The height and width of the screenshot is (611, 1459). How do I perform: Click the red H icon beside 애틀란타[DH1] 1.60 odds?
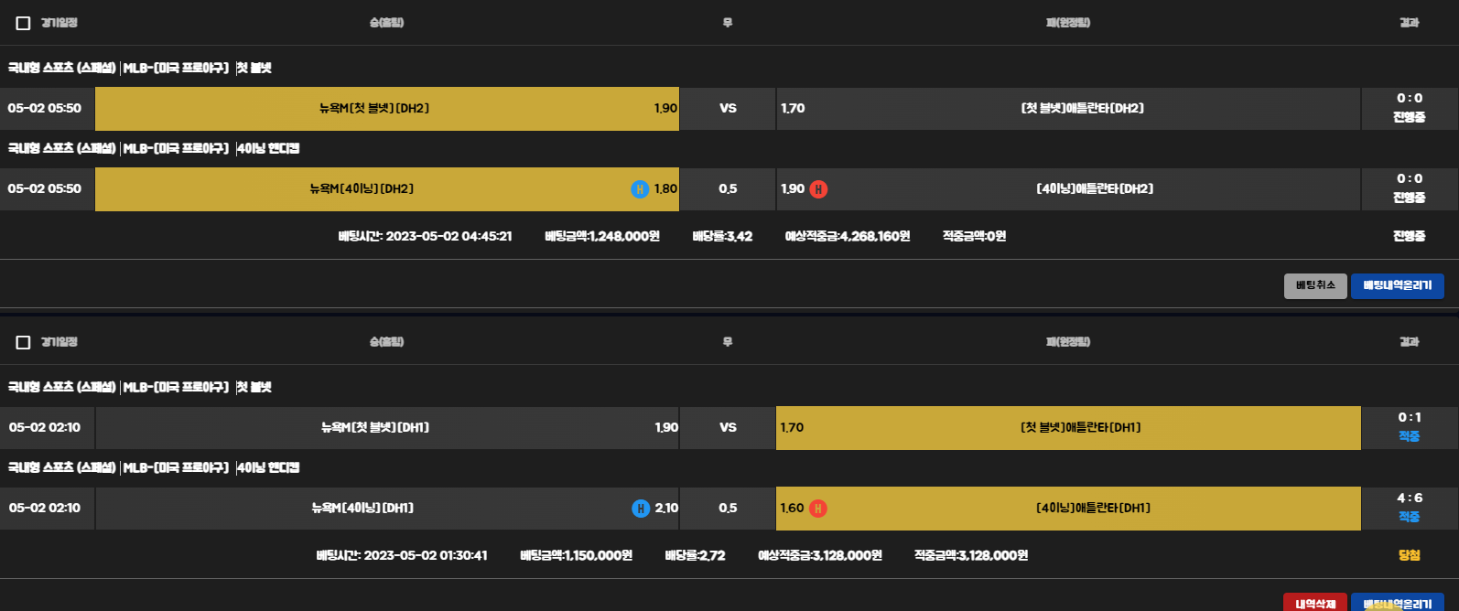coord(817,509)
